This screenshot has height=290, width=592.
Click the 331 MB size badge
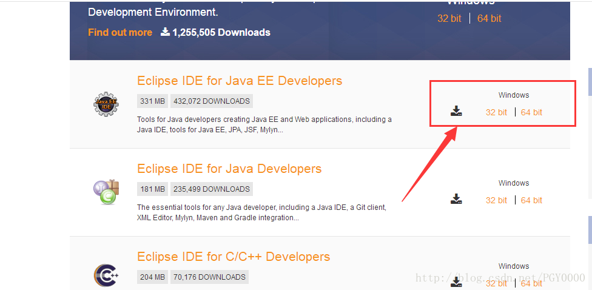(x=152, y=101)
